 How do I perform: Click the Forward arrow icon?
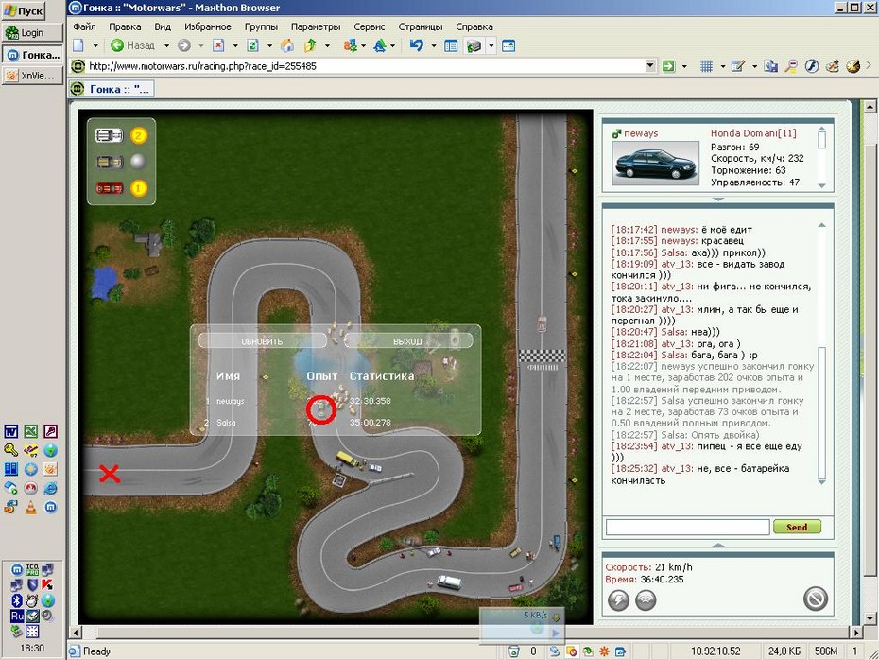184,46
